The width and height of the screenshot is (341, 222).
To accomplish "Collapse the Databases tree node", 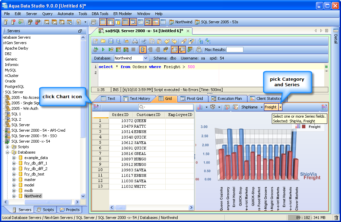I will coord(8,152).
